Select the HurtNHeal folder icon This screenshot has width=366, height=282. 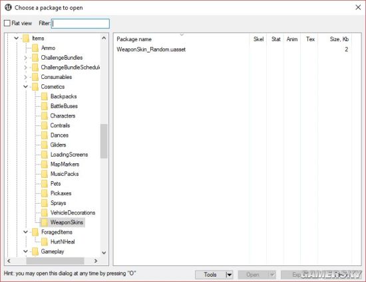click(x=45, y=242)
